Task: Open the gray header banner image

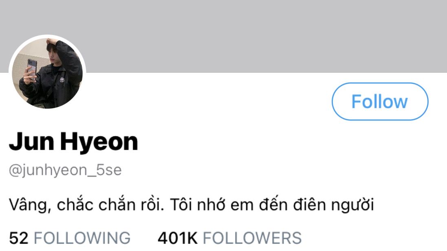Action: (x=223, y=36)
